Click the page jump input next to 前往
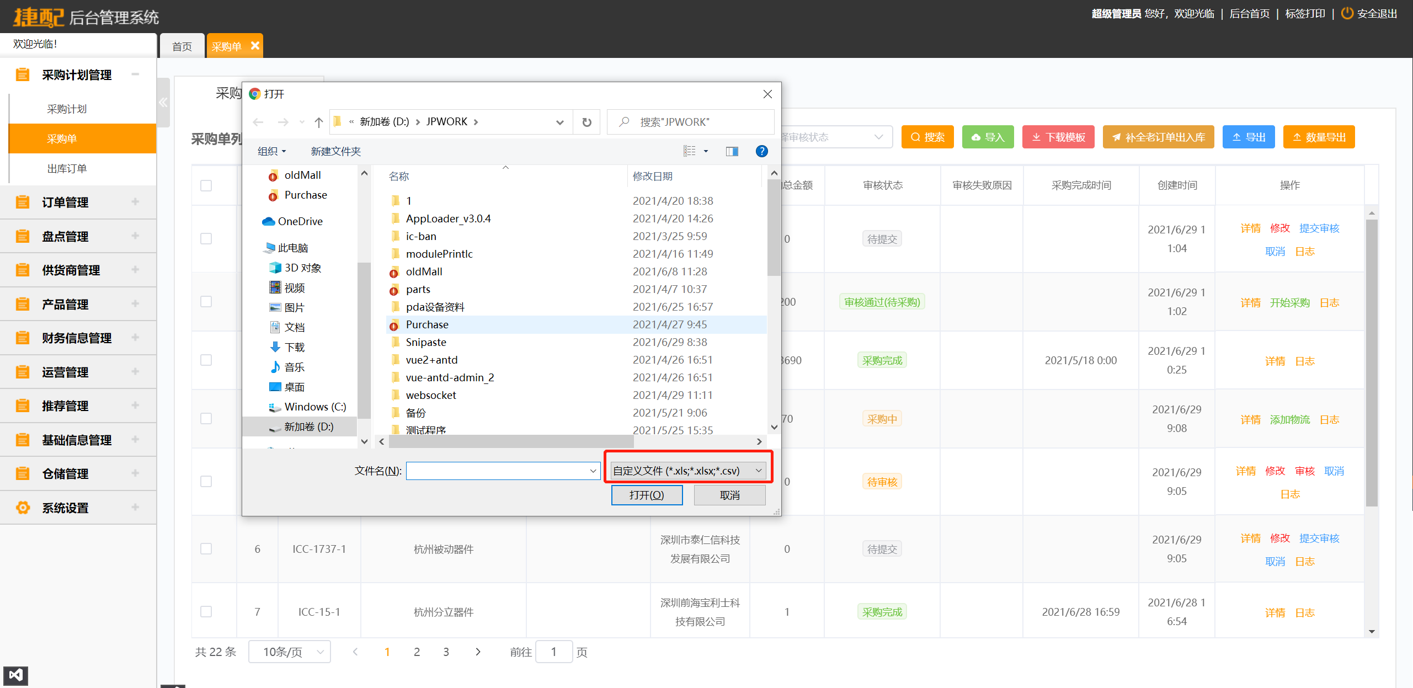The width and height of the screenshot is (1413, 688). tap(554, 652)
